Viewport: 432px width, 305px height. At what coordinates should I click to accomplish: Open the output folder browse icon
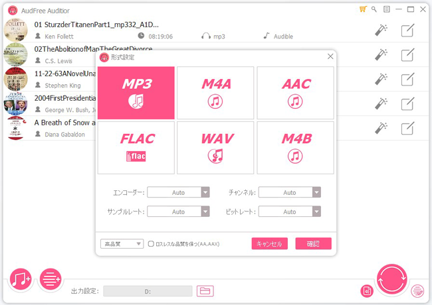(205, 291)
